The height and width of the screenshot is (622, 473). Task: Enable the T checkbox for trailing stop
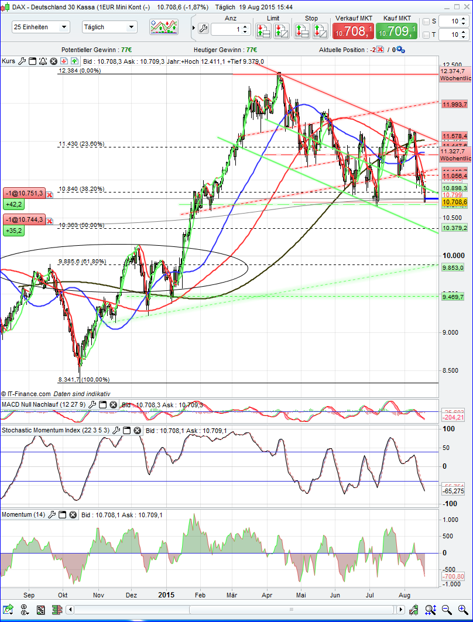coord(426,35)
